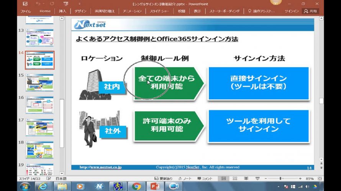Screen dimensions: 341x191
Task: Toggle the ノート notes pane button
Action: tap(185, 179)
